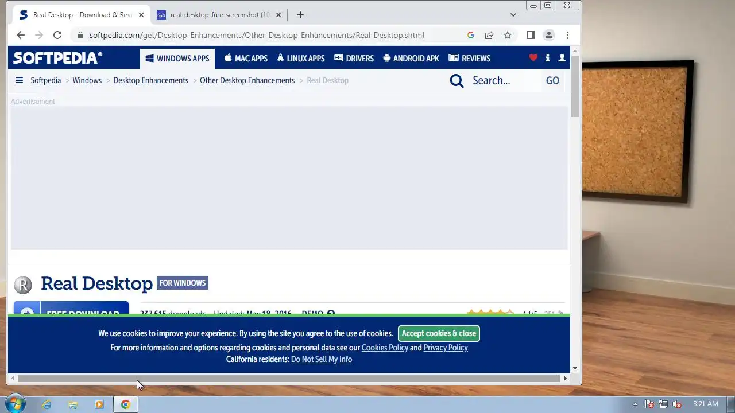The height and width of the screenshot is (413, 735).
Task: Click the 3:21 AM clock
Action: pos(706,404)
